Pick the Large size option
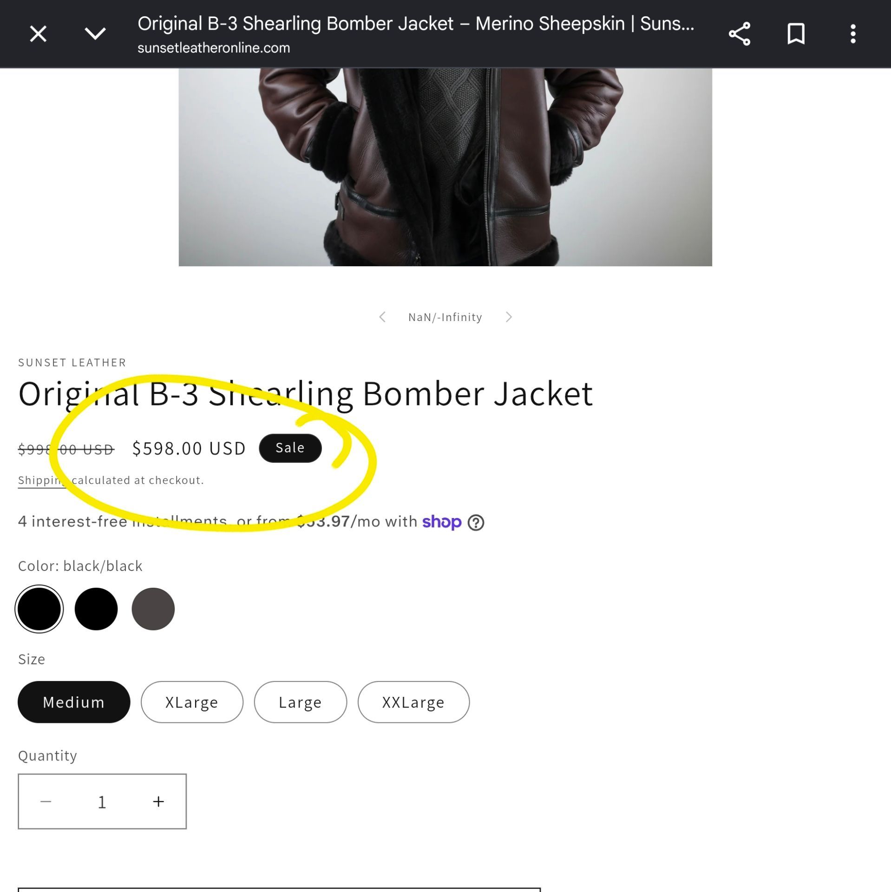The width and height of the screenshot is (891, 892). pos(300,702)
